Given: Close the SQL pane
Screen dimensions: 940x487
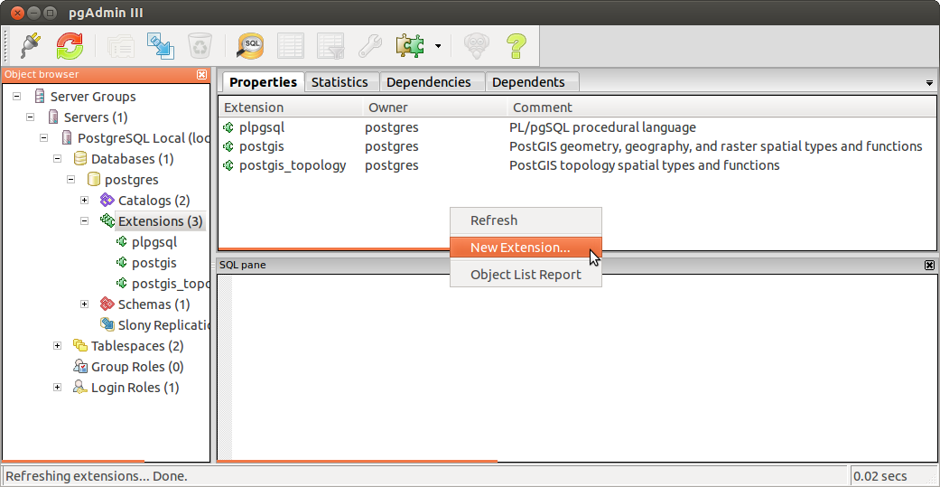Looking at the screenshot, I should (x=929, y=265).
